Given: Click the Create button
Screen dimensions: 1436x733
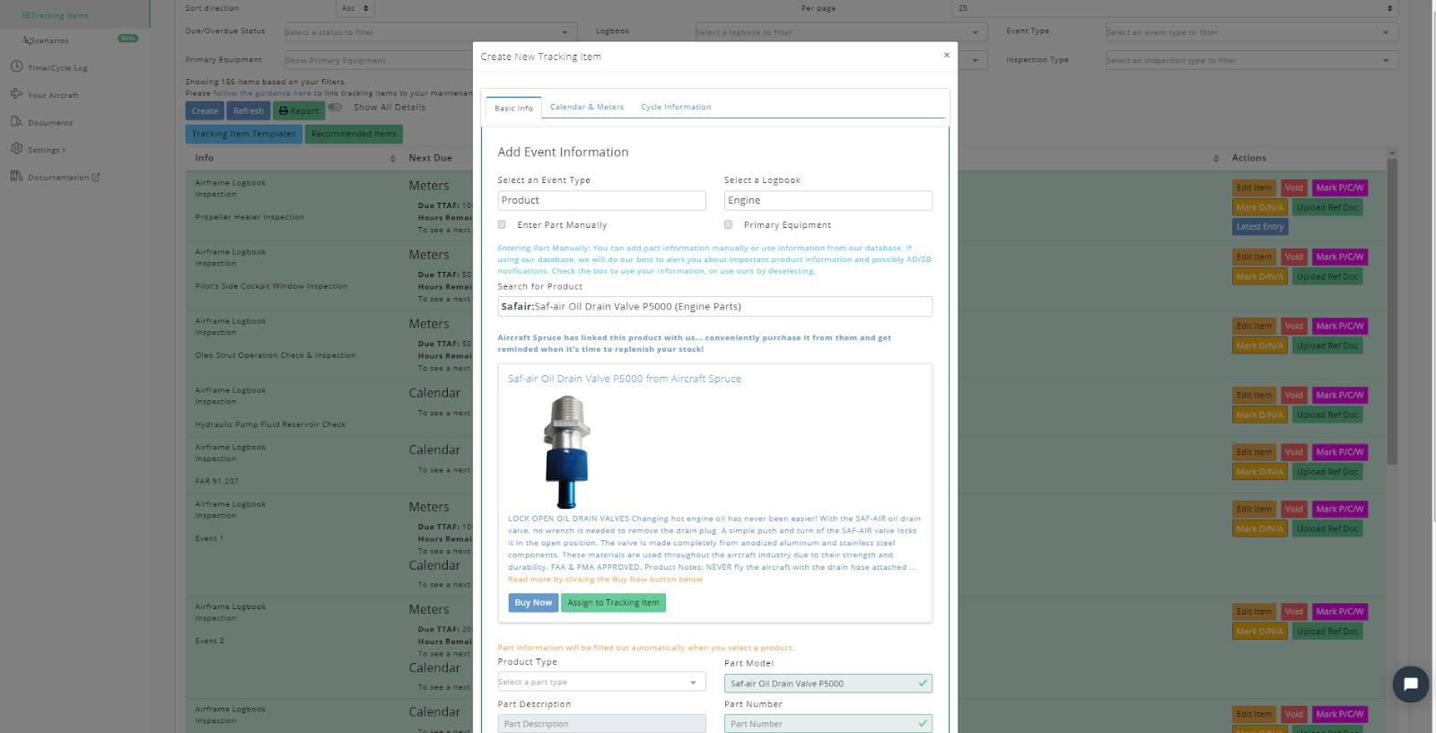Looking at the screenshot, I should pyautogui.click(x=205, y=111).
